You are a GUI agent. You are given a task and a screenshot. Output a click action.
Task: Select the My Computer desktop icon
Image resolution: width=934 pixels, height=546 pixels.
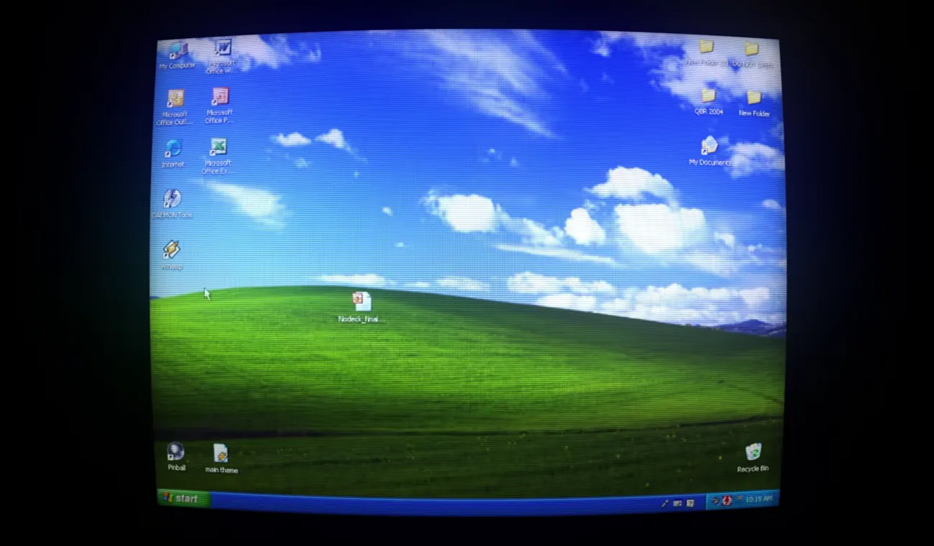point(177,55)
